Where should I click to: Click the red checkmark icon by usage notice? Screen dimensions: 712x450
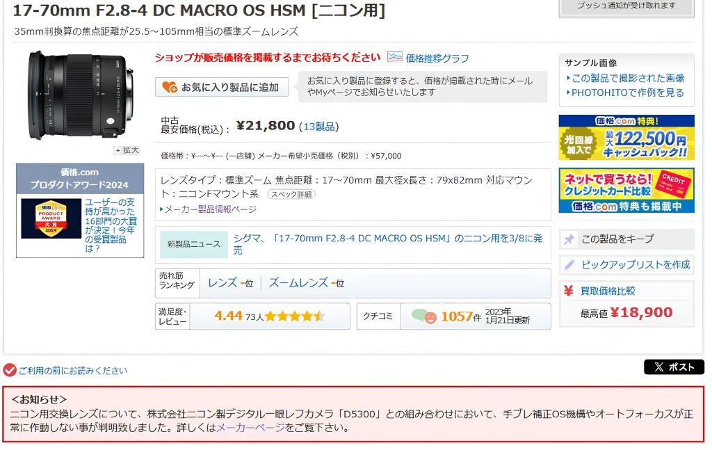(x=10, y=370)
